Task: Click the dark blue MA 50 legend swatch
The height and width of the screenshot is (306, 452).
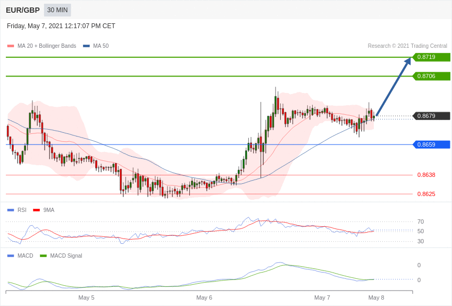Action: tap(86, 46)
